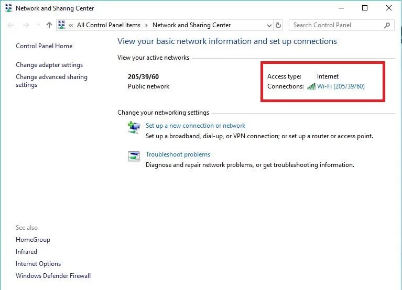This screenshot has height=290, width=402.
Task: Refresh the Network and Sharing Center page
Action: (278, 25)
